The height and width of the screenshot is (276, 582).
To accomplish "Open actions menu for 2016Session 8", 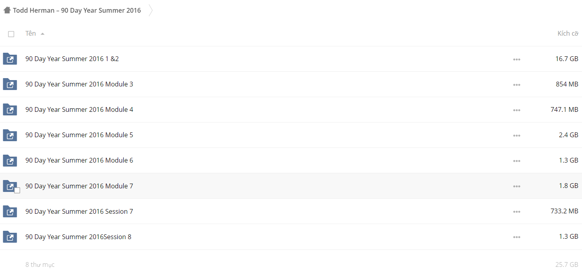I will [x=516, y=237].
